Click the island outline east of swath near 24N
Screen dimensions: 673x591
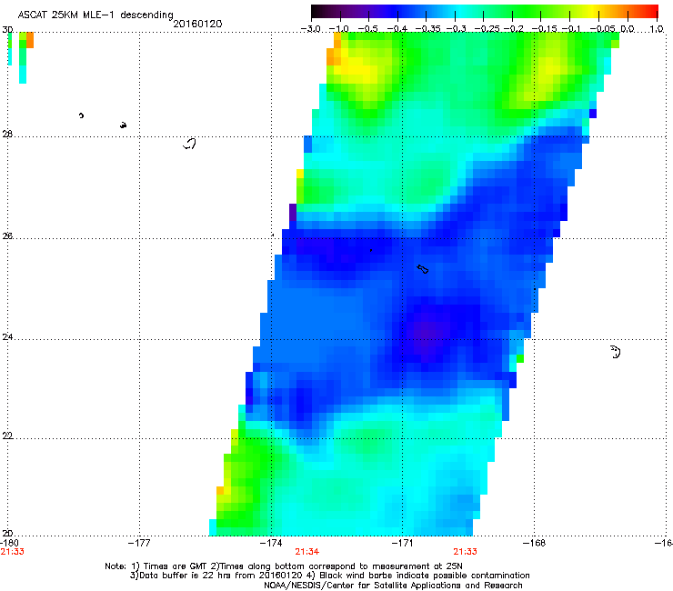(615, 352)
